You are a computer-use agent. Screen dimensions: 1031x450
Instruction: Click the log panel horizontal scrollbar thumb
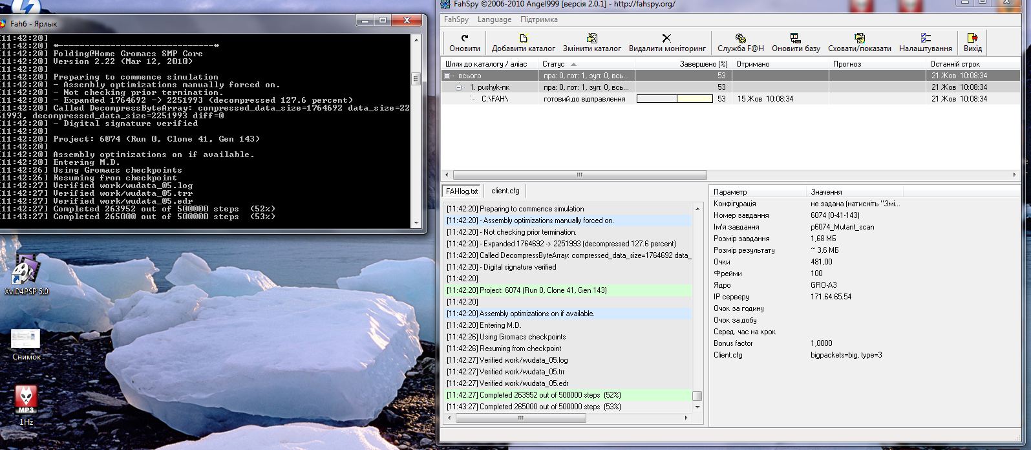pyautogui.click(x=520, y=418)
